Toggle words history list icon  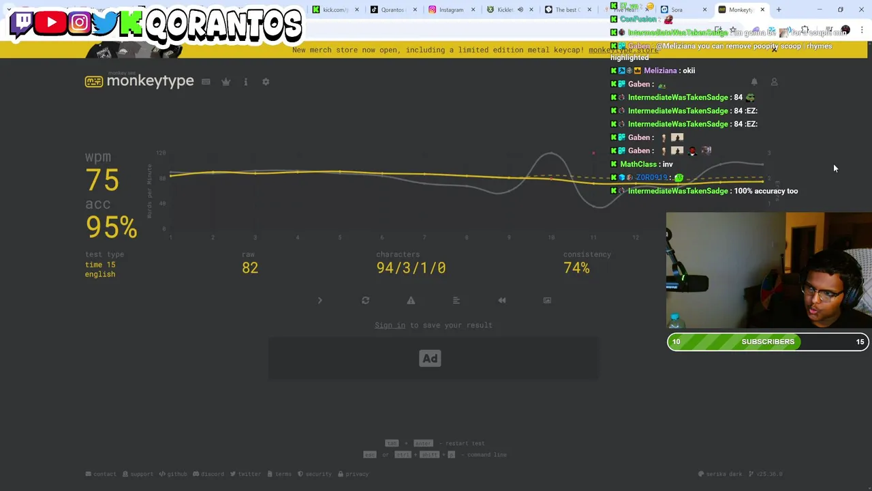456,300
